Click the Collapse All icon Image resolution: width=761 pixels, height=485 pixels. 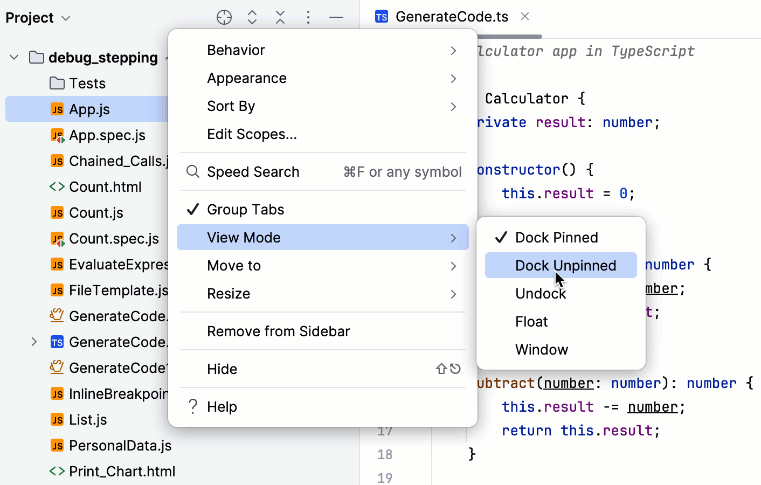280,17
